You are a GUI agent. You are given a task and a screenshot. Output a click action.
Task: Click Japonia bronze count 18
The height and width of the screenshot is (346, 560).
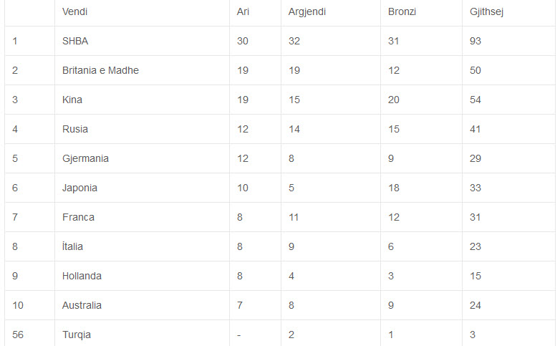pos(394,188)
